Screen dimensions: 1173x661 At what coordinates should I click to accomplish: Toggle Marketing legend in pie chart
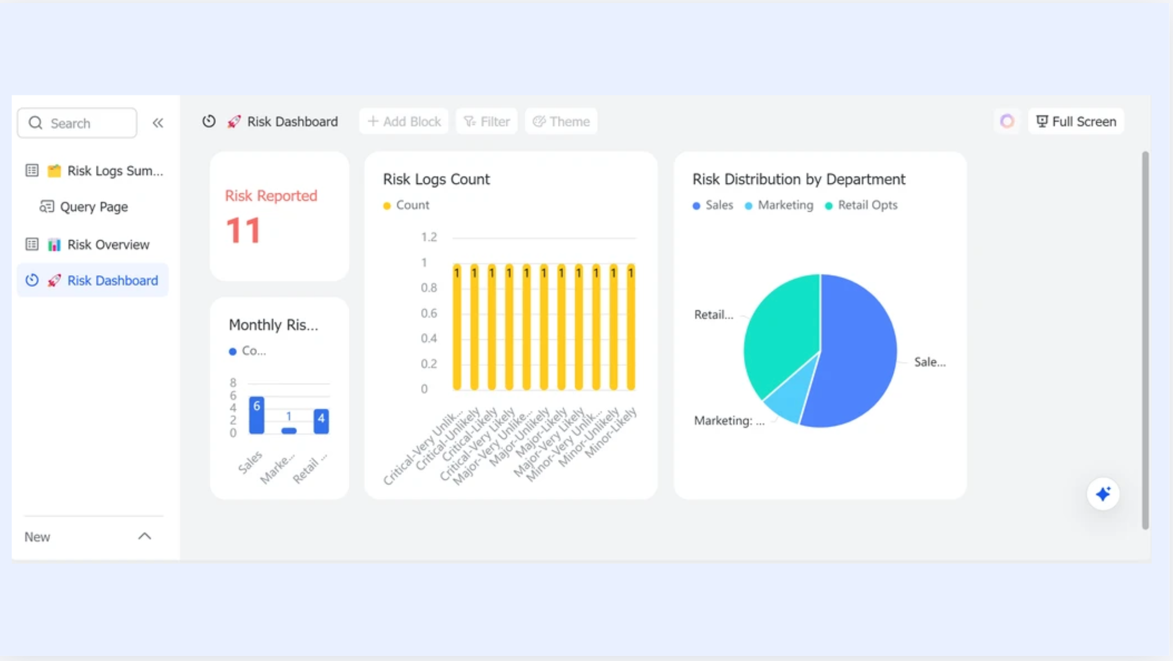[x=778, y=205]
